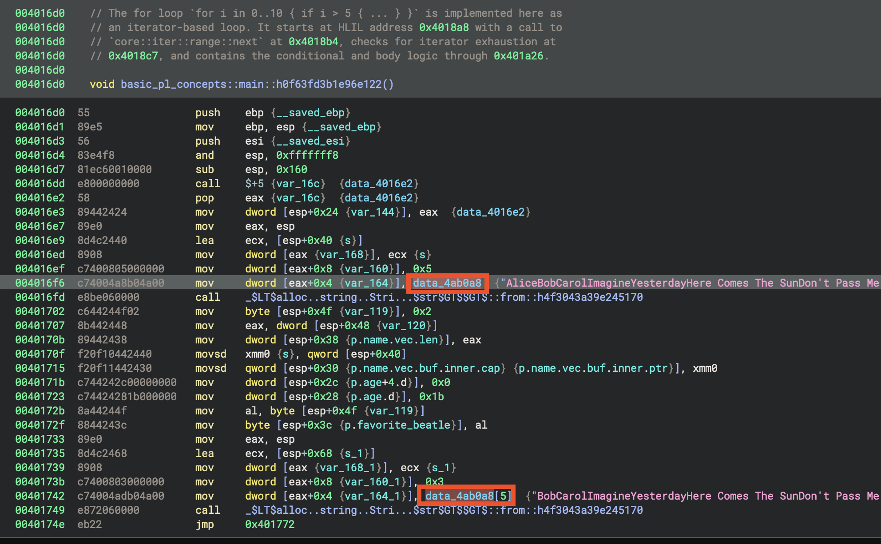Click address 0x4018a8 in the comment
Viewport: 881px width, 544px height.
[444, 28]
